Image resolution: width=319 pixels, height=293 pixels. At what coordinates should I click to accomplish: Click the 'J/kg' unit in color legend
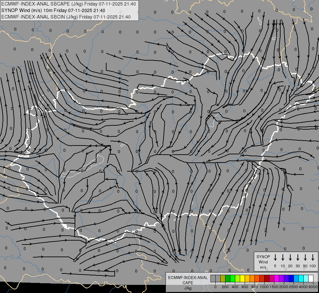pyautogui.click(x=188, y=288)
